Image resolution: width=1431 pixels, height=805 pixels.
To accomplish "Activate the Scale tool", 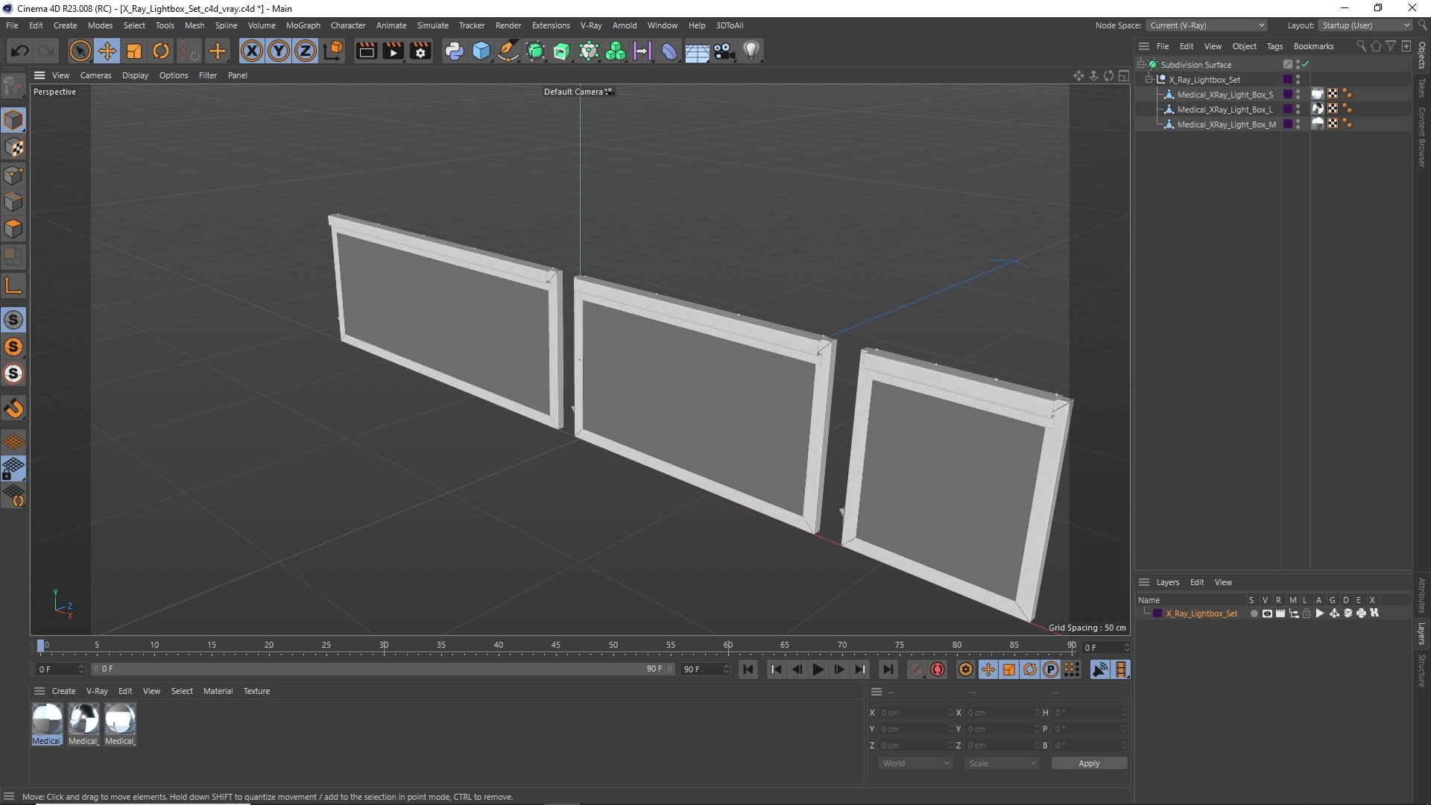I will [x=134, y=51].
